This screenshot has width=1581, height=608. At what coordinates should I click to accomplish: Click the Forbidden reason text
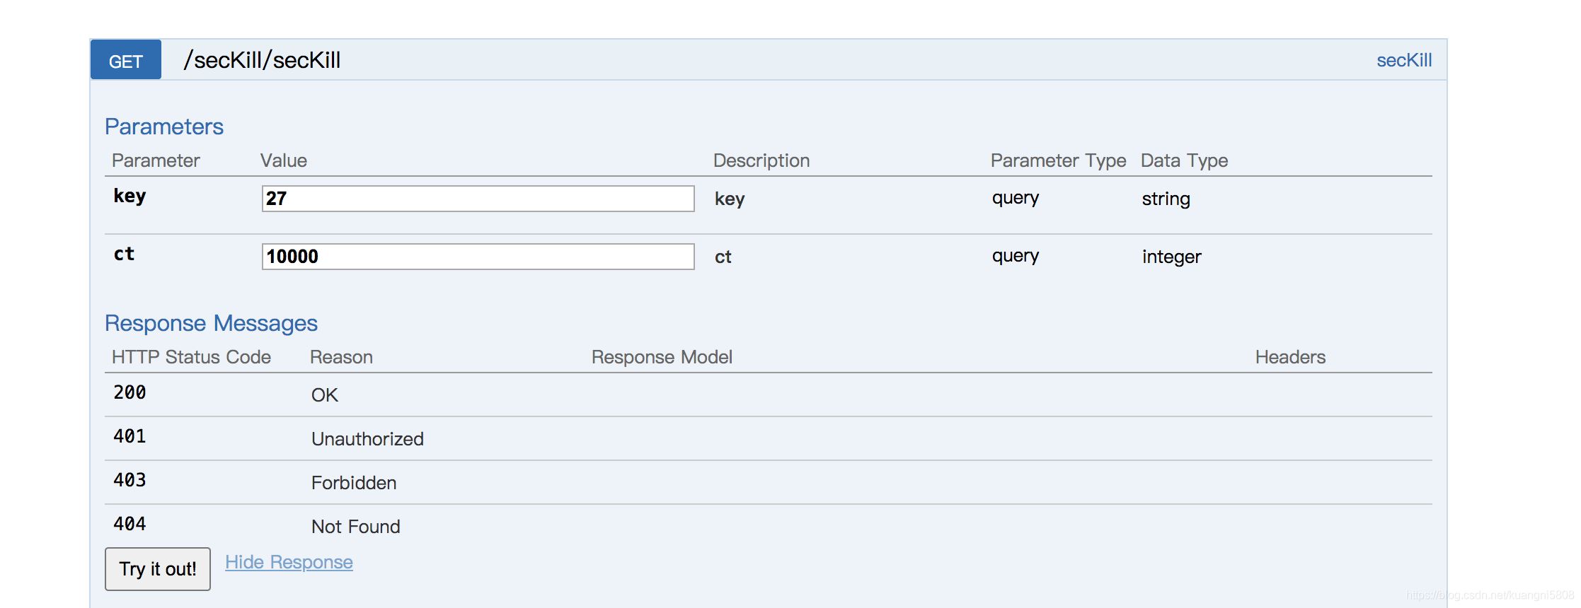pyautogui.click(x=354, y=483)
